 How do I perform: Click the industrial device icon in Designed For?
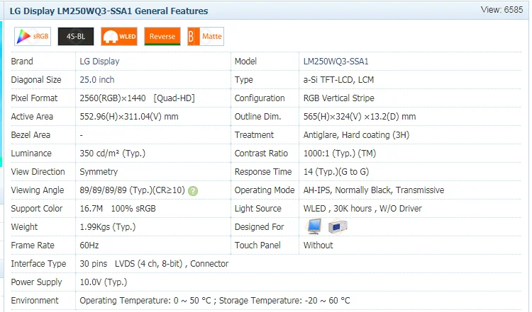(338, 226)
